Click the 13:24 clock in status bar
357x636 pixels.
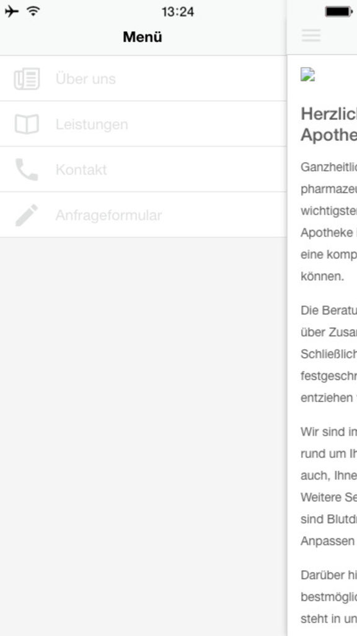coord(178,12)
